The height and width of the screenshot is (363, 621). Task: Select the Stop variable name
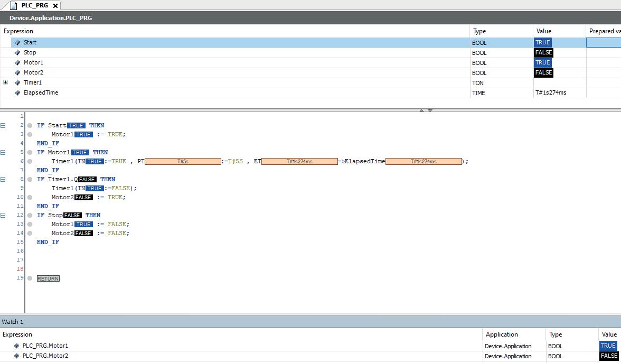tap(30, 52)
